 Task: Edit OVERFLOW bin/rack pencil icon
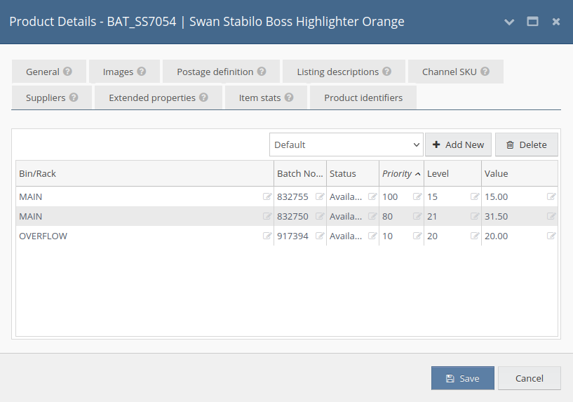(x=267, y=236)
